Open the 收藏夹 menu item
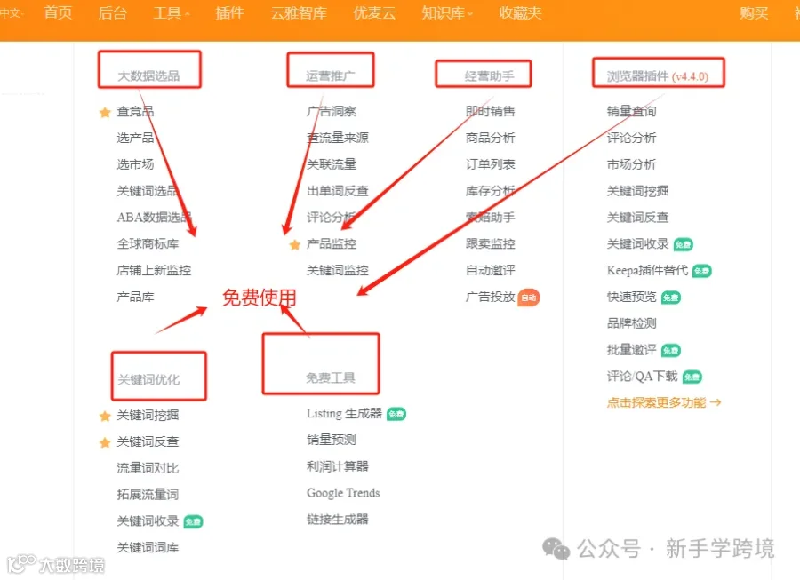 coord(520,12)
